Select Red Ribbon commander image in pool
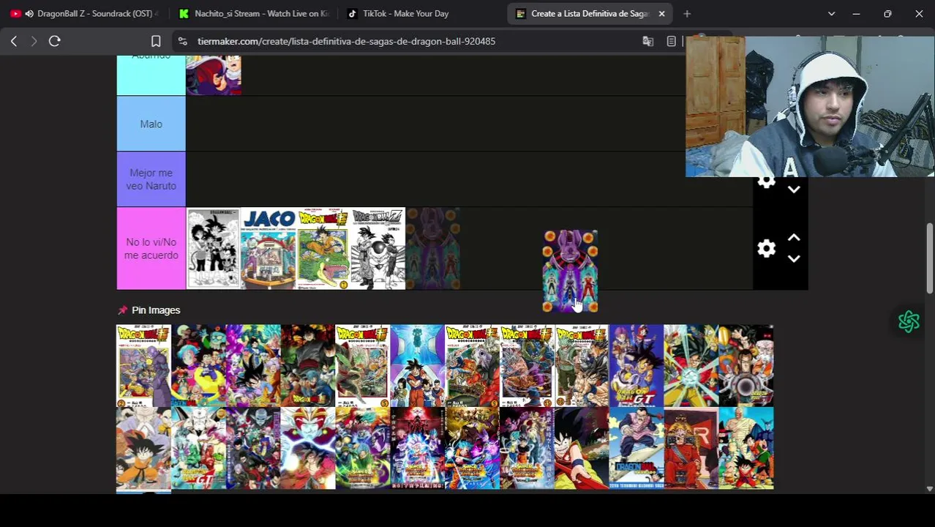Viewport: 935px width, 527px height. click(x=691, y=449)
